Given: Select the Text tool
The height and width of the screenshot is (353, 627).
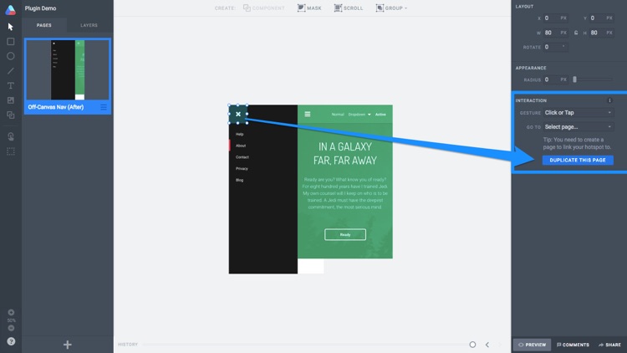Looking at the screenshot, I should [10, 85].
